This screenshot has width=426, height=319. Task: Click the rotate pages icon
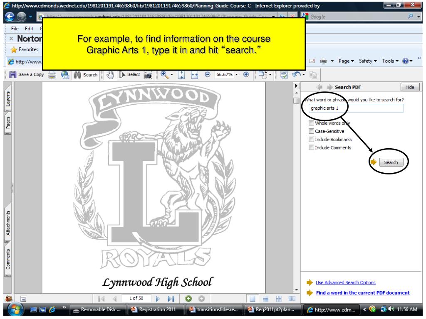[263, 75]
